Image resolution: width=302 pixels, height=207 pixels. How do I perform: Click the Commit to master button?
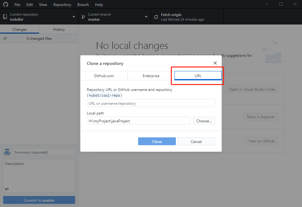[39, 200]
